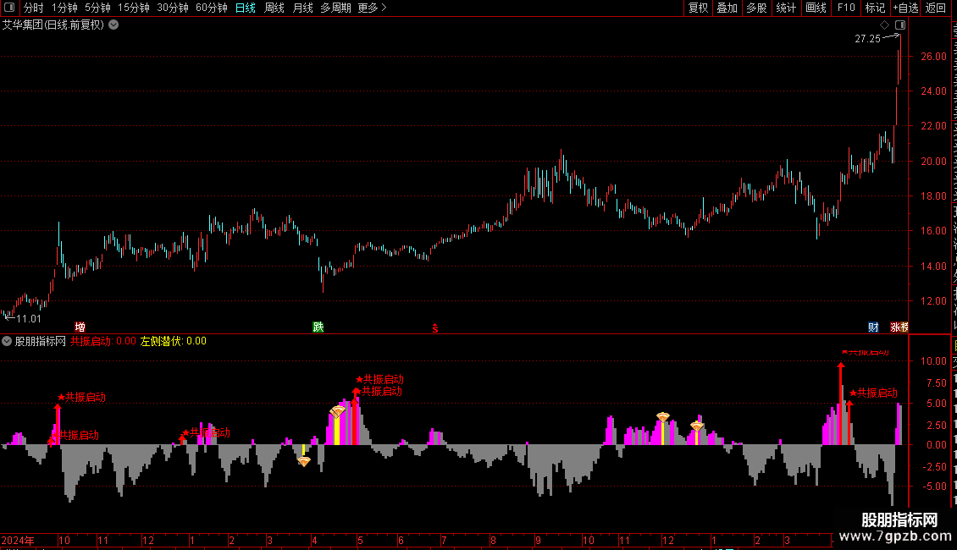This screenshot has width=957, height=550.
Task: Click the diamond marker icon above chart
Action: click(884, 25)
